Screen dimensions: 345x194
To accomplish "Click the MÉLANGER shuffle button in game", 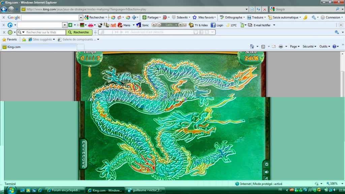I will pyautogui.click(x=84, y=154).
